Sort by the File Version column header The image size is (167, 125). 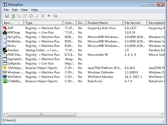pos(135,23)
